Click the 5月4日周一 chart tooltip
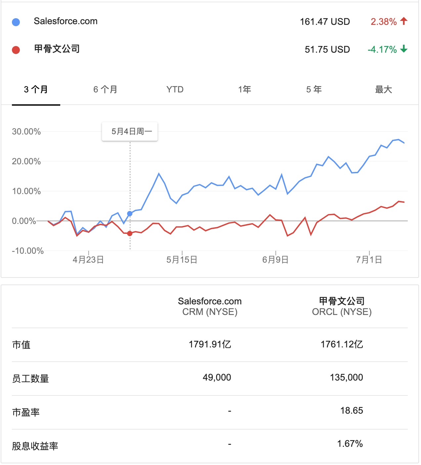The image size is (421, 465). 130,131
